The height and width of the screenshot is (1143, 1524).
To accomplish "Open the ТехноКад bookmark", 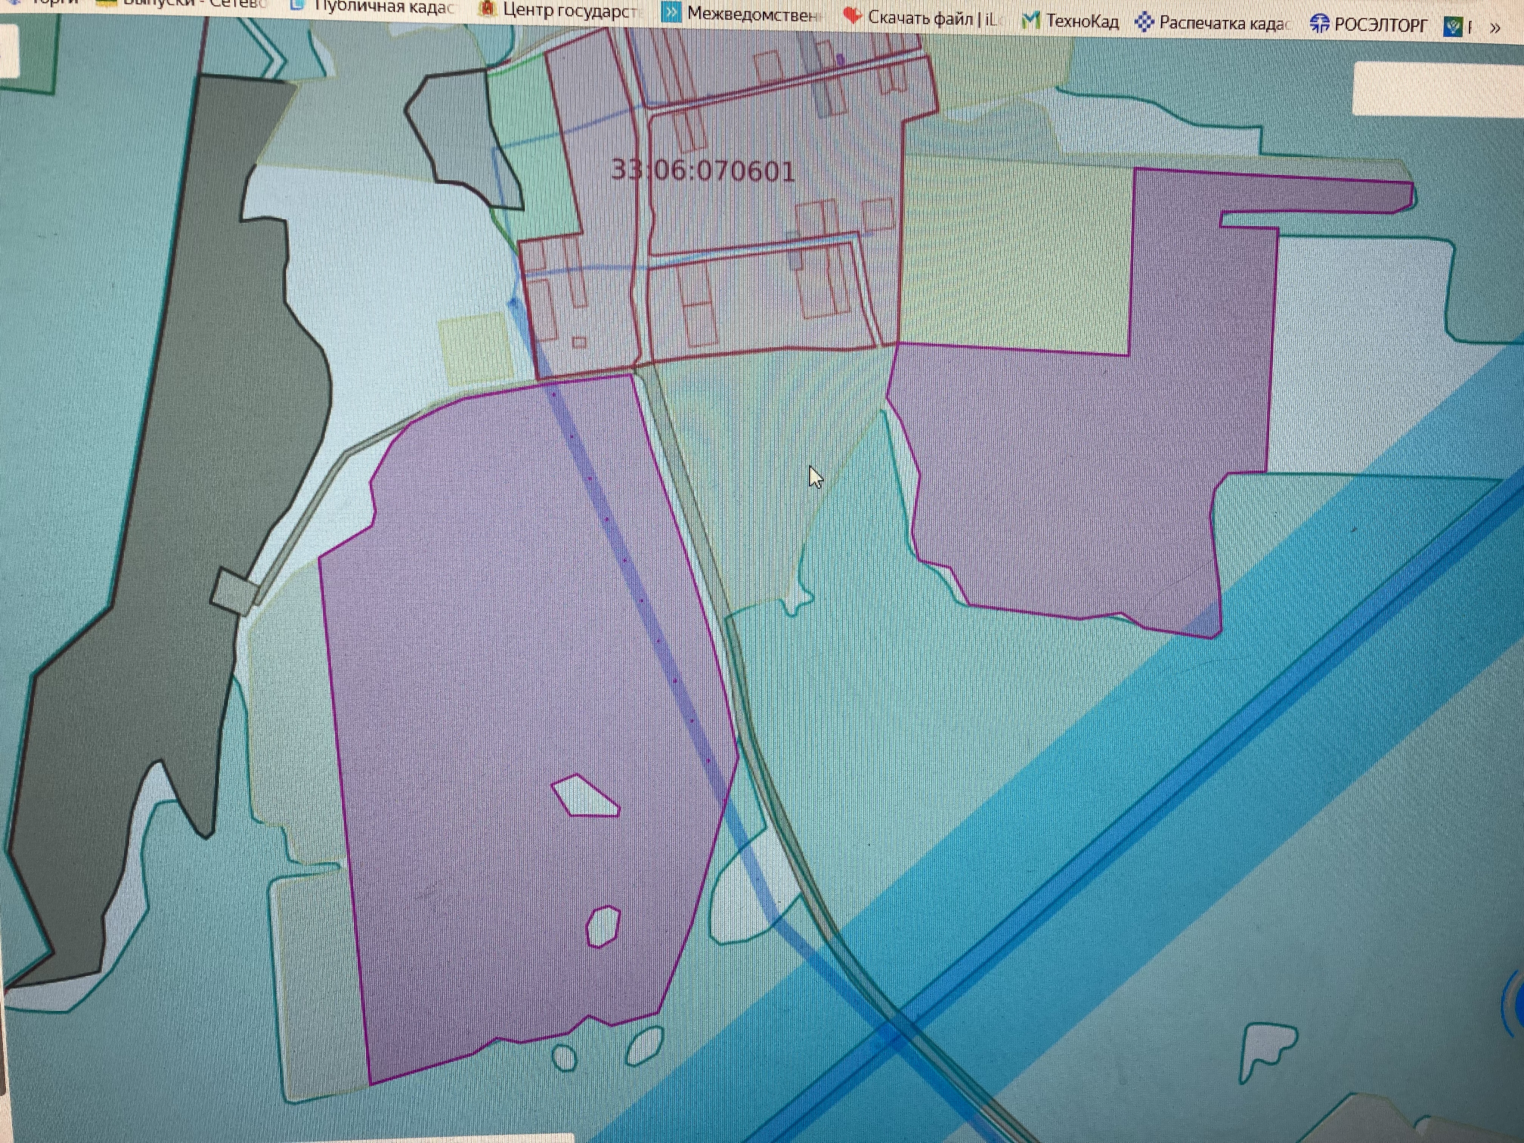I will click(1070, 22).
